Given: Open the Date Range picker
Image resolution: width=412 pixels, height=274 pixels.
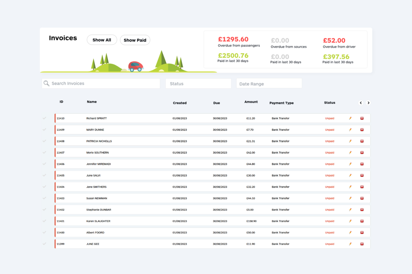Looking at the screenshot, I should [x=269, y=84].
